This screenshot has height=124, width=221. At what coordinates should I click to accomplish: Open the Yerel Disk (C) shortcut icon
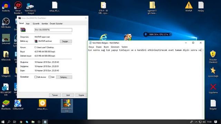point(30,8)
